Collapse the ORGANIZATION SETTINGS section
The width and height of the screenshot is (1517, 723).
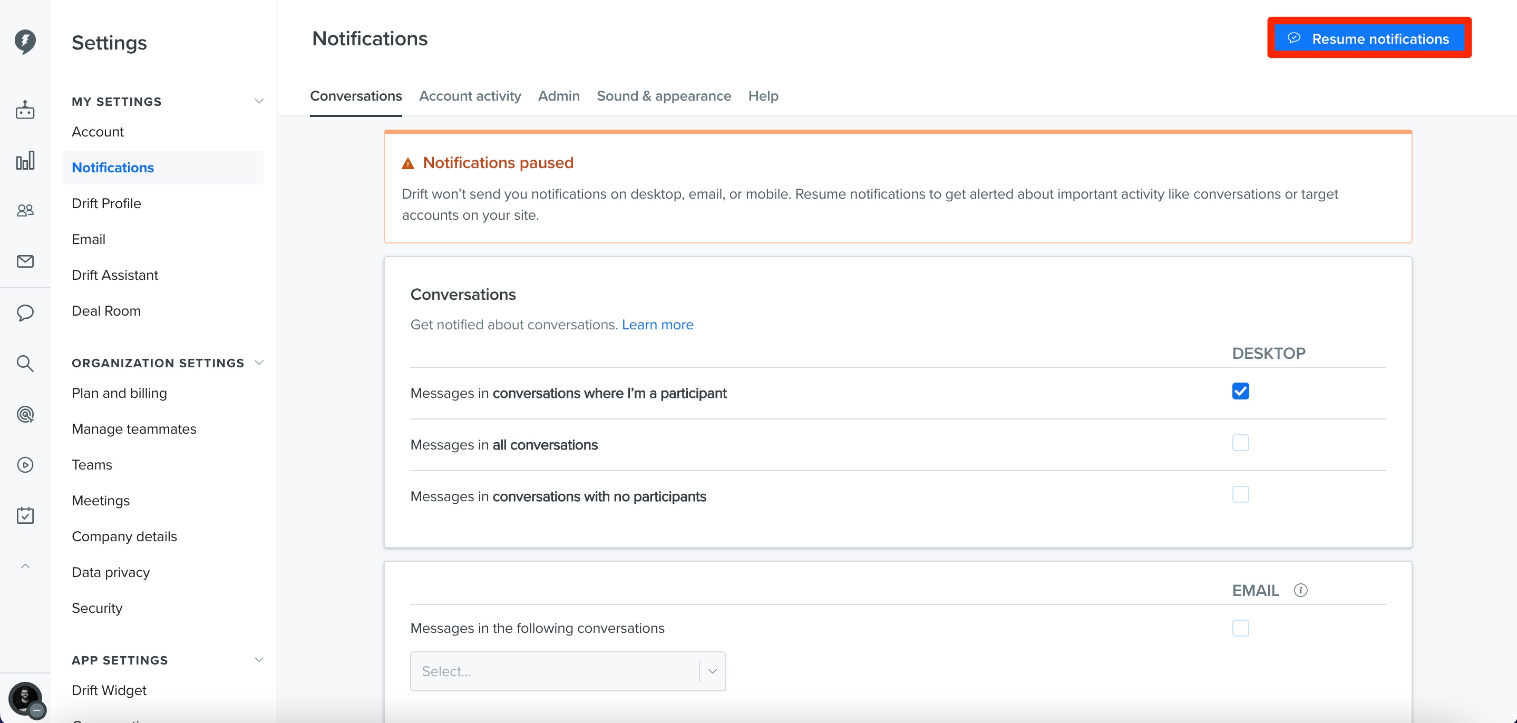[259, 362]
